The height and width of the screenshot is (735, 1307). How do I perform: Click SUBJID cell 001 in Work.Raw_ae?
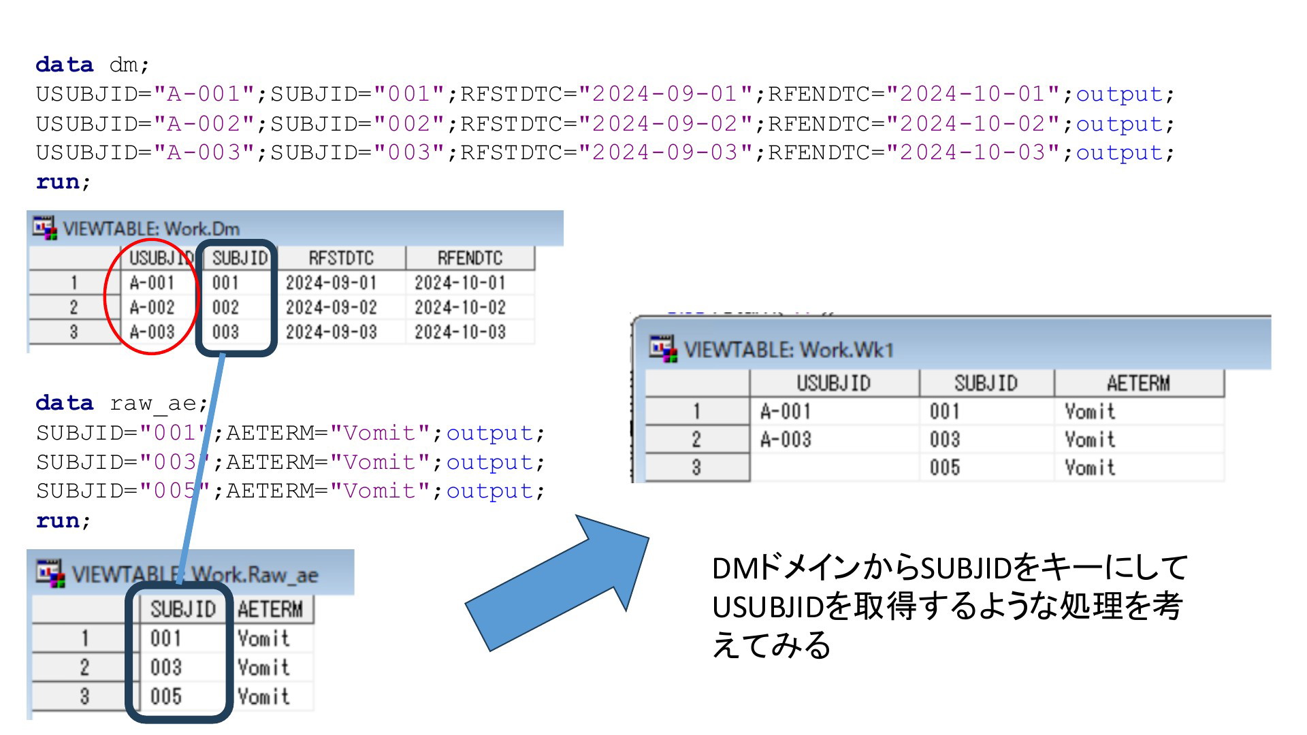click(182, 638)
